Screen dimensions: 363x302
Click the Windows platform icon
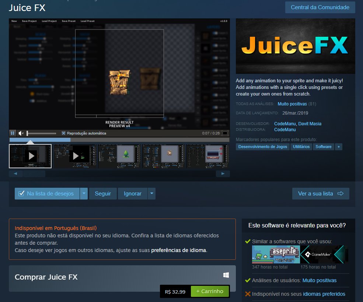[x=226, y=275]
